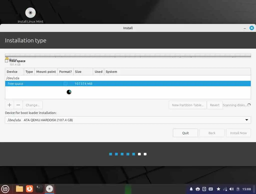Minimize the Install window
Screen dimensions: 256x194
pyautogui.click(x=244, y=28)
